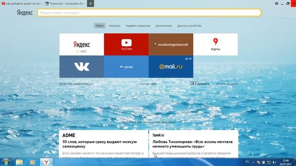Switch to the Загрузки tab
The width and height of the screenshot is (296, 166).
click(x=115, y=26)
